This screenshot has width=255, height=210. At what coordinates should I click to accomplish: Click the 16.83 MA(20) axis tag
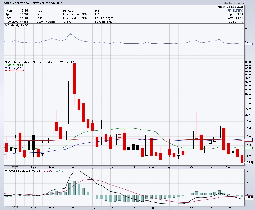tap(249, 148)
